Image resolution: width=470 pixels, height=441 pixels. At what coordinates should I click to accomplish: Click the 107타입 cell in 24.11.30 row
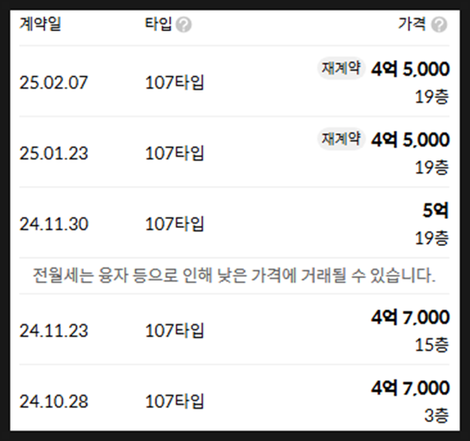175,224
